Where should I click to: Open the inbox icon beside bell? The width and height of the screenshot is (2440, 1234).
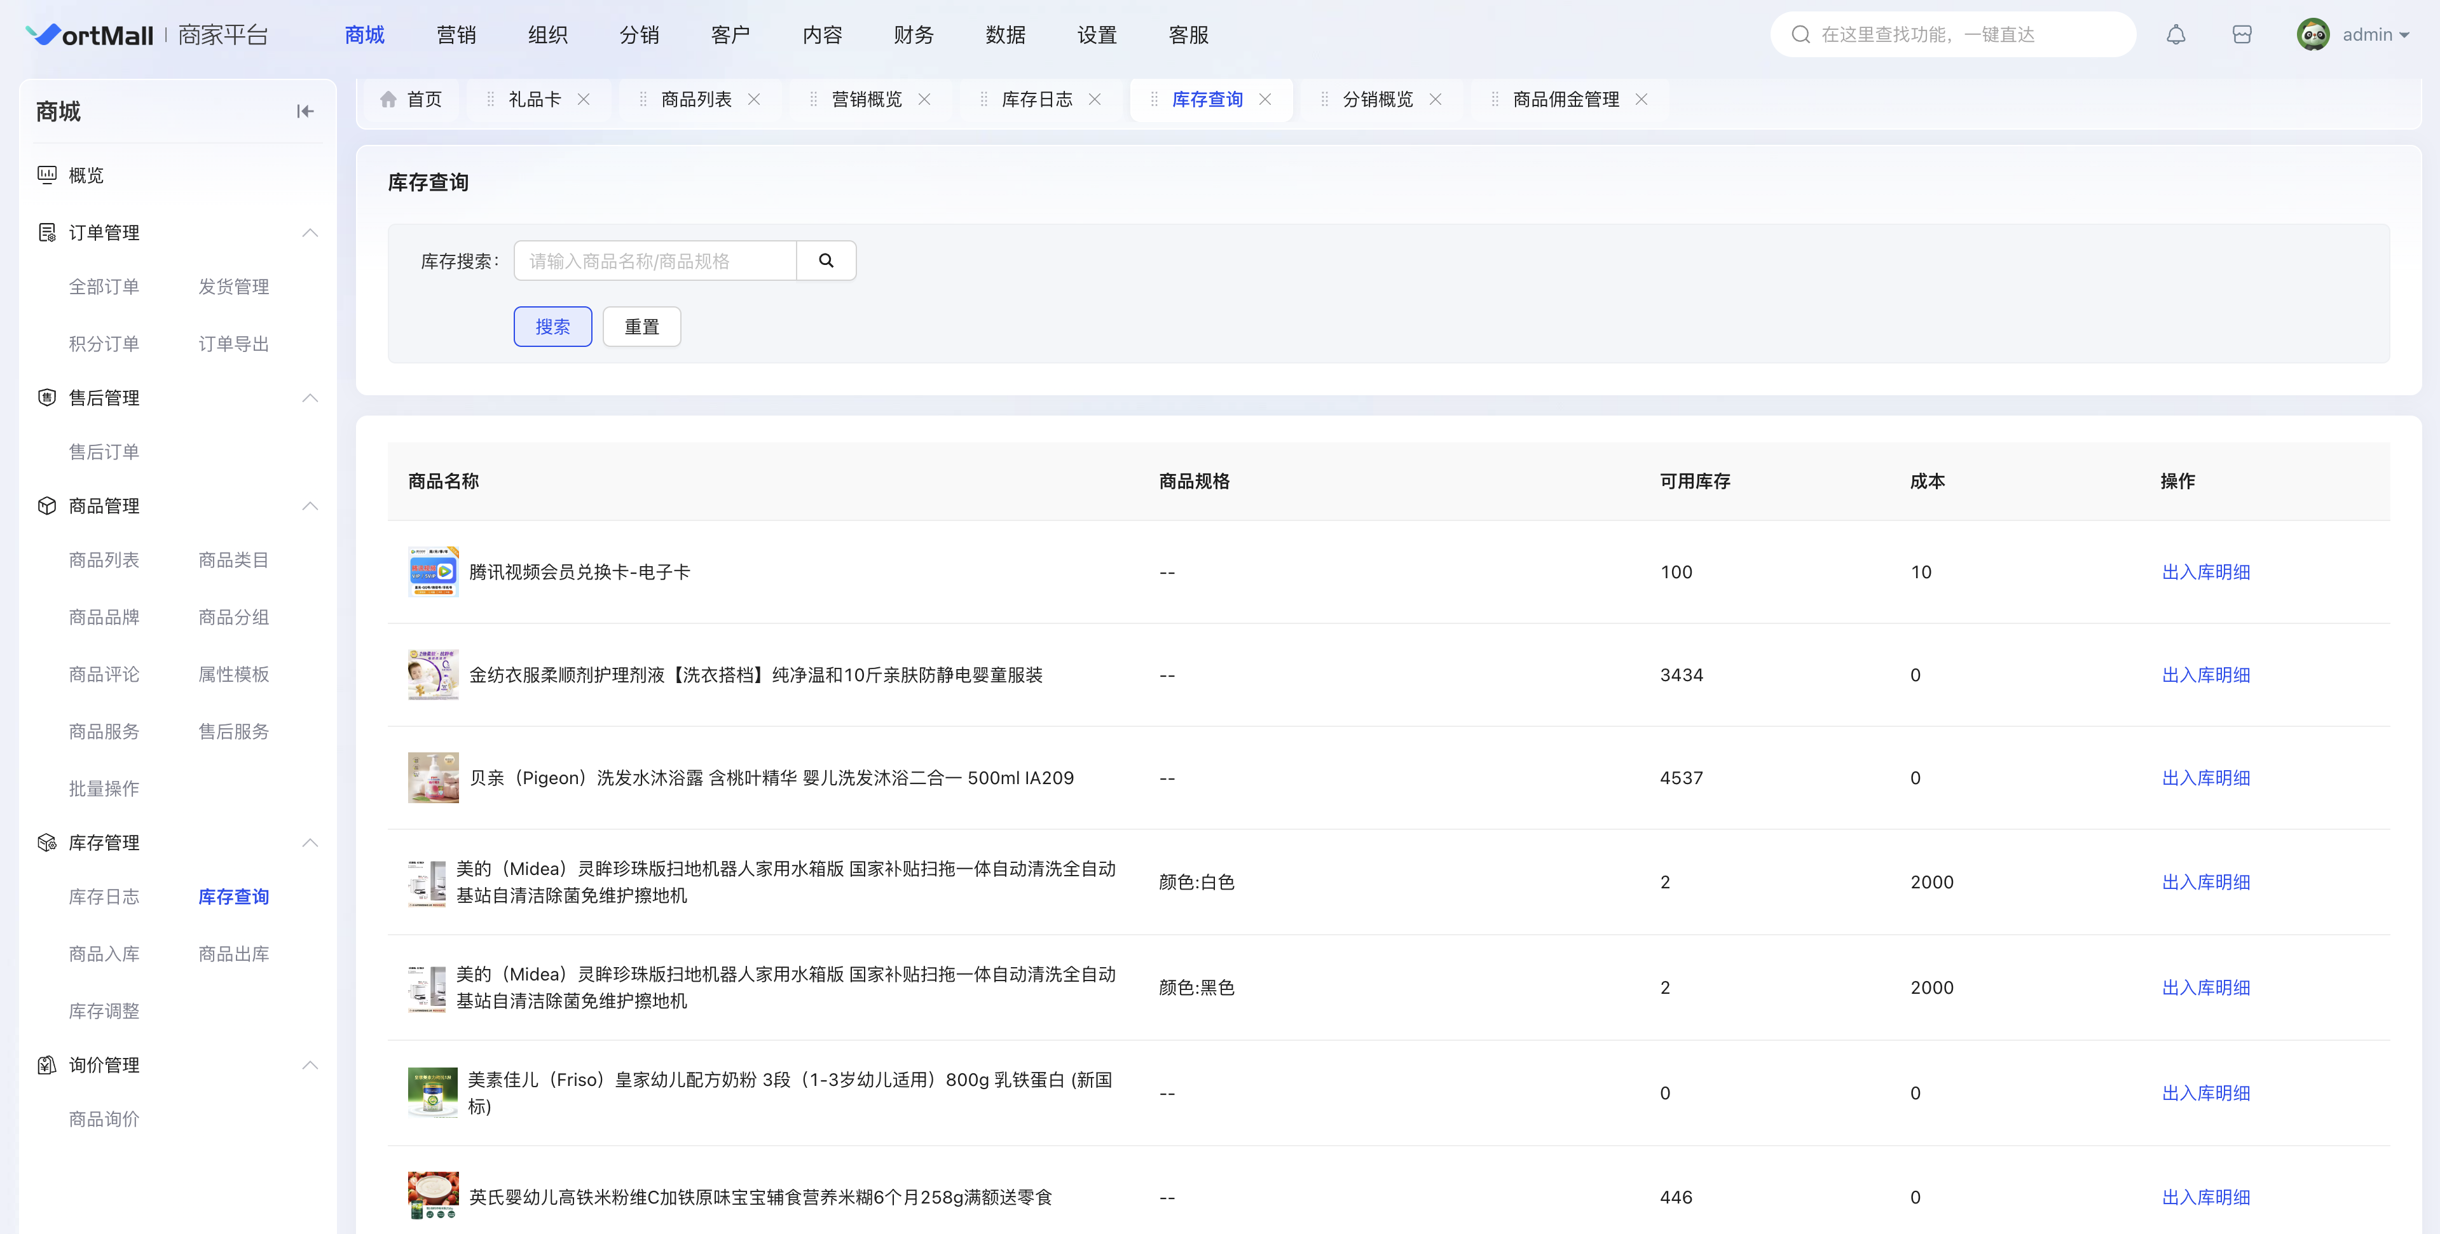coord(2241,35)
